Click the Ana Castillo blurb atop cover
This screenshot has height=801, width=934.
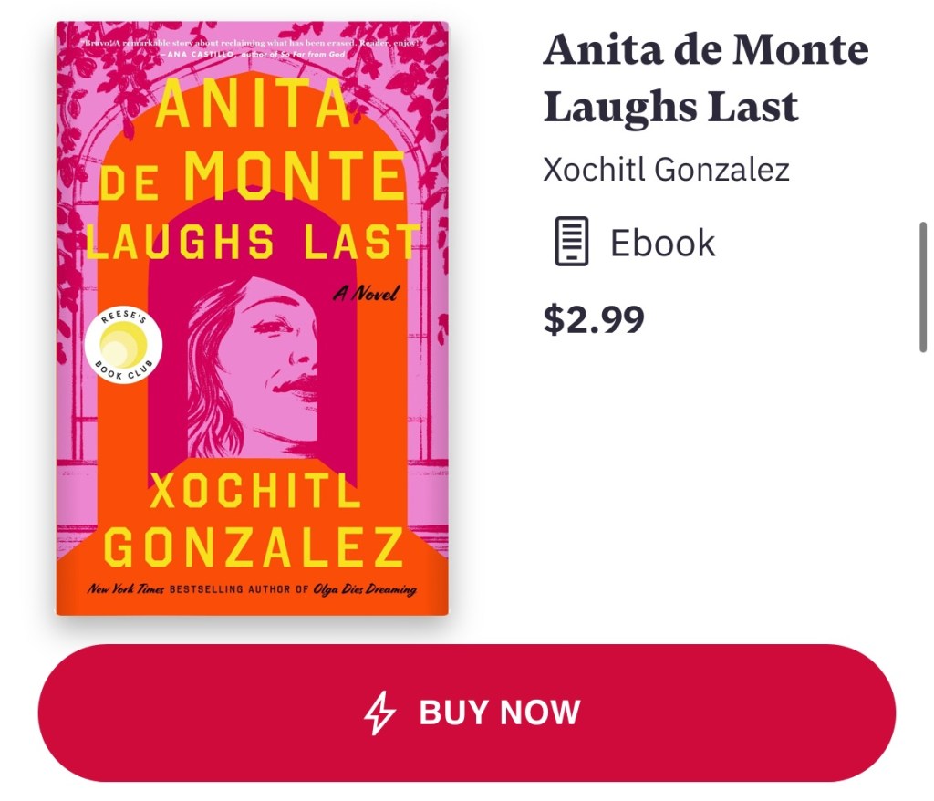[251, 48]
